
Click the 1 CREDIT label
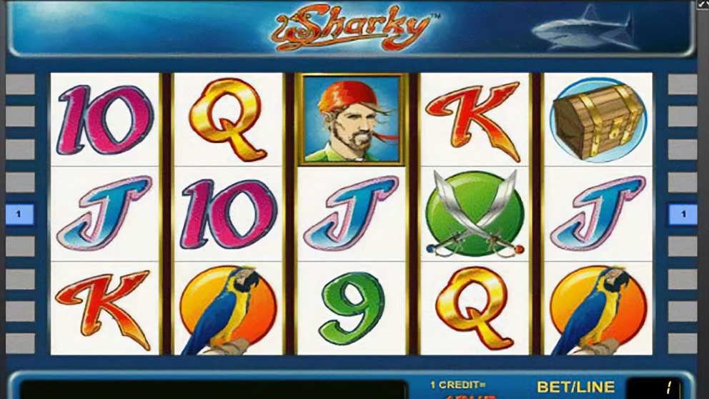pos(457,385)
